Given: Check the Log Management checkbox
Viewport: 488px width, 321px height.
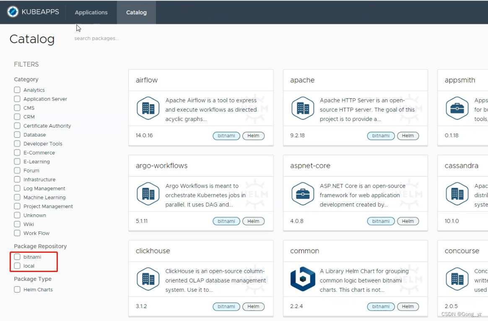Looking at the screenshot, I should [17, 188].
